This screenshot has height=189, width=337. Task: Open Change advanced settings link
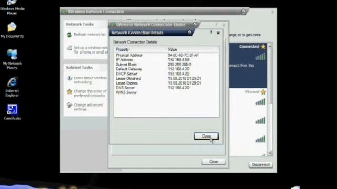tap(88, 107)
